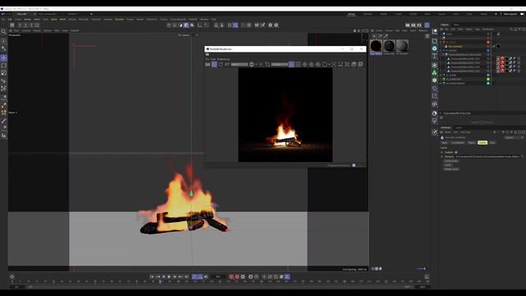Toggle the Z axis lock

tap(31, 25)
